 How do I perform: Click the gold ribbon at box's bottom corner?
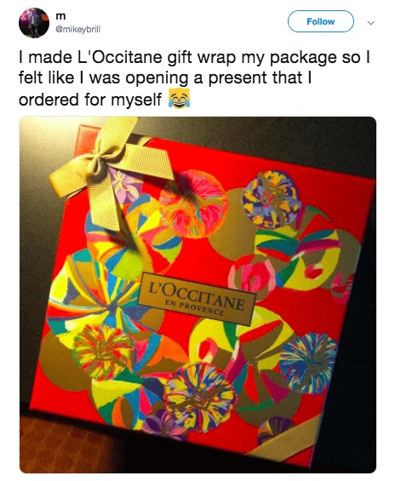(x=285, y=438)
